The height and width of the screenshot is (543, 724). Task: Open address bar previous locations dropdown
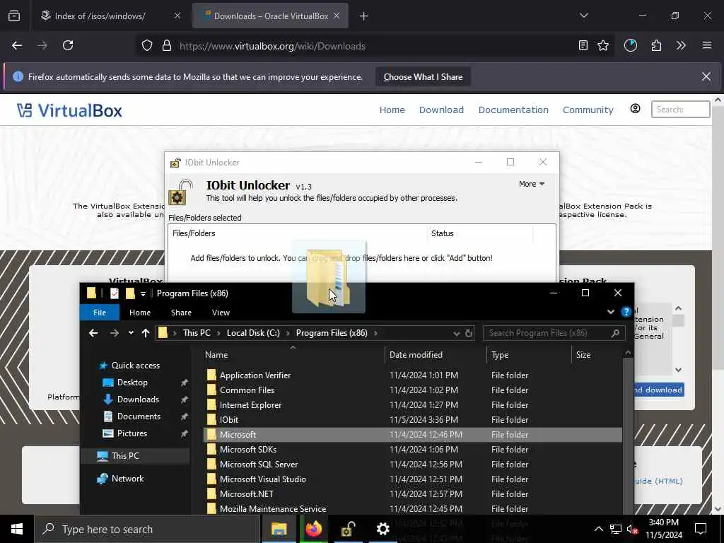[456, 334]
